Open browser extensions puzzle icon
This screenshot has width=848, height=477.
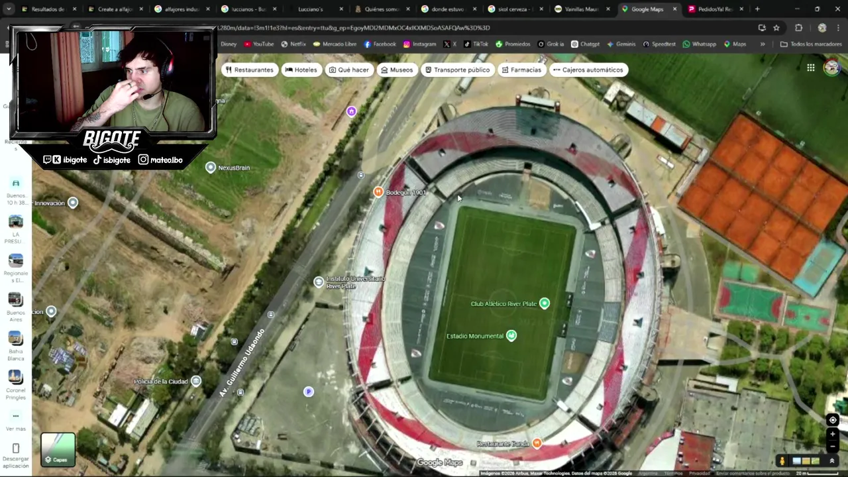click(798, 28)
